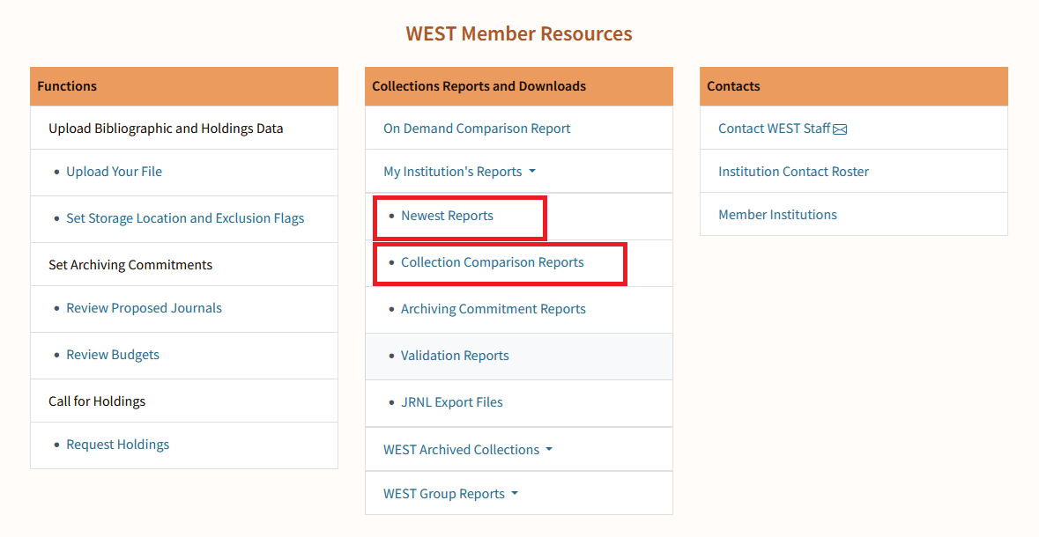1039x537 pixels.
Task: Open JRNL Export Files
Action: [451, 402]
